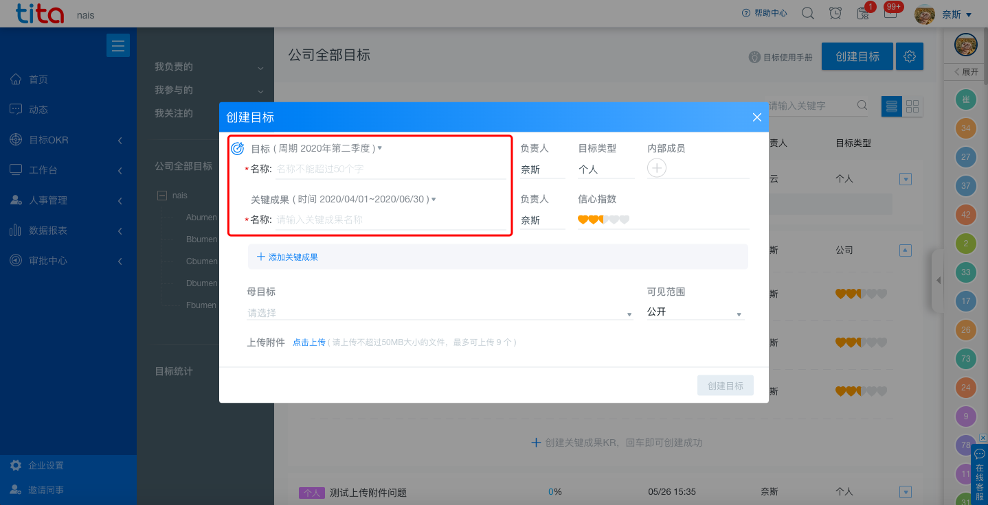Set the 信心指数 hearts rating in dialog
Image resolution: width=988 pixels, height=505 pixels.
tap(604, 220)
